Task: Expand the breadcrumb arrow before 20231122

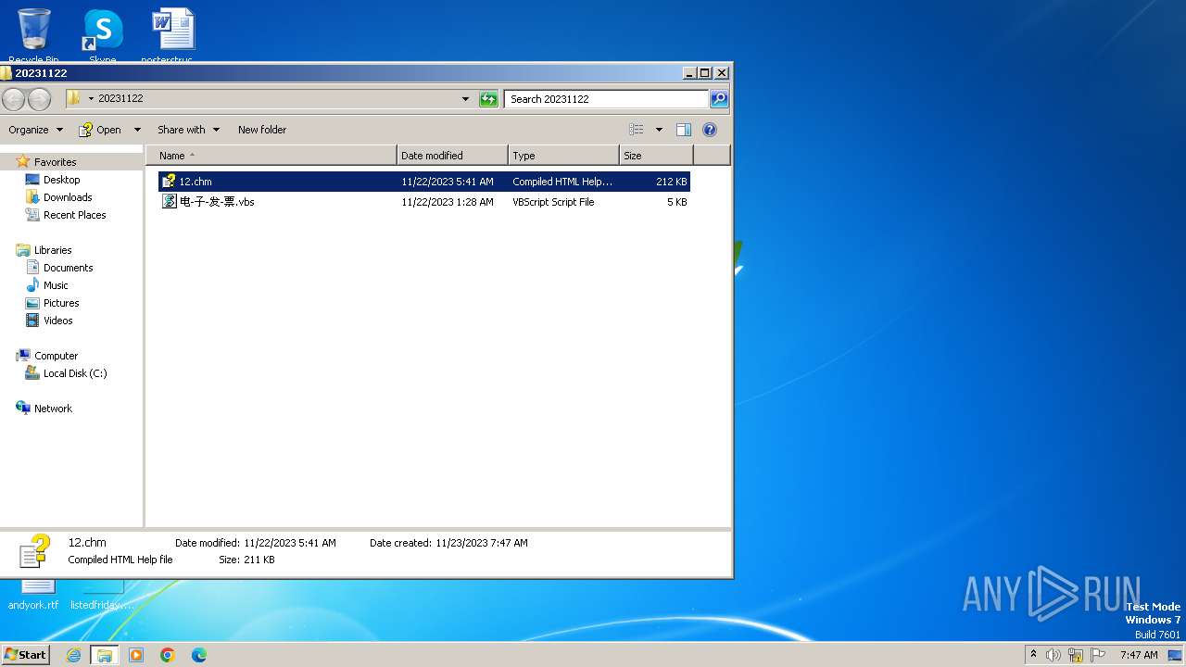Action: [91, 99]
